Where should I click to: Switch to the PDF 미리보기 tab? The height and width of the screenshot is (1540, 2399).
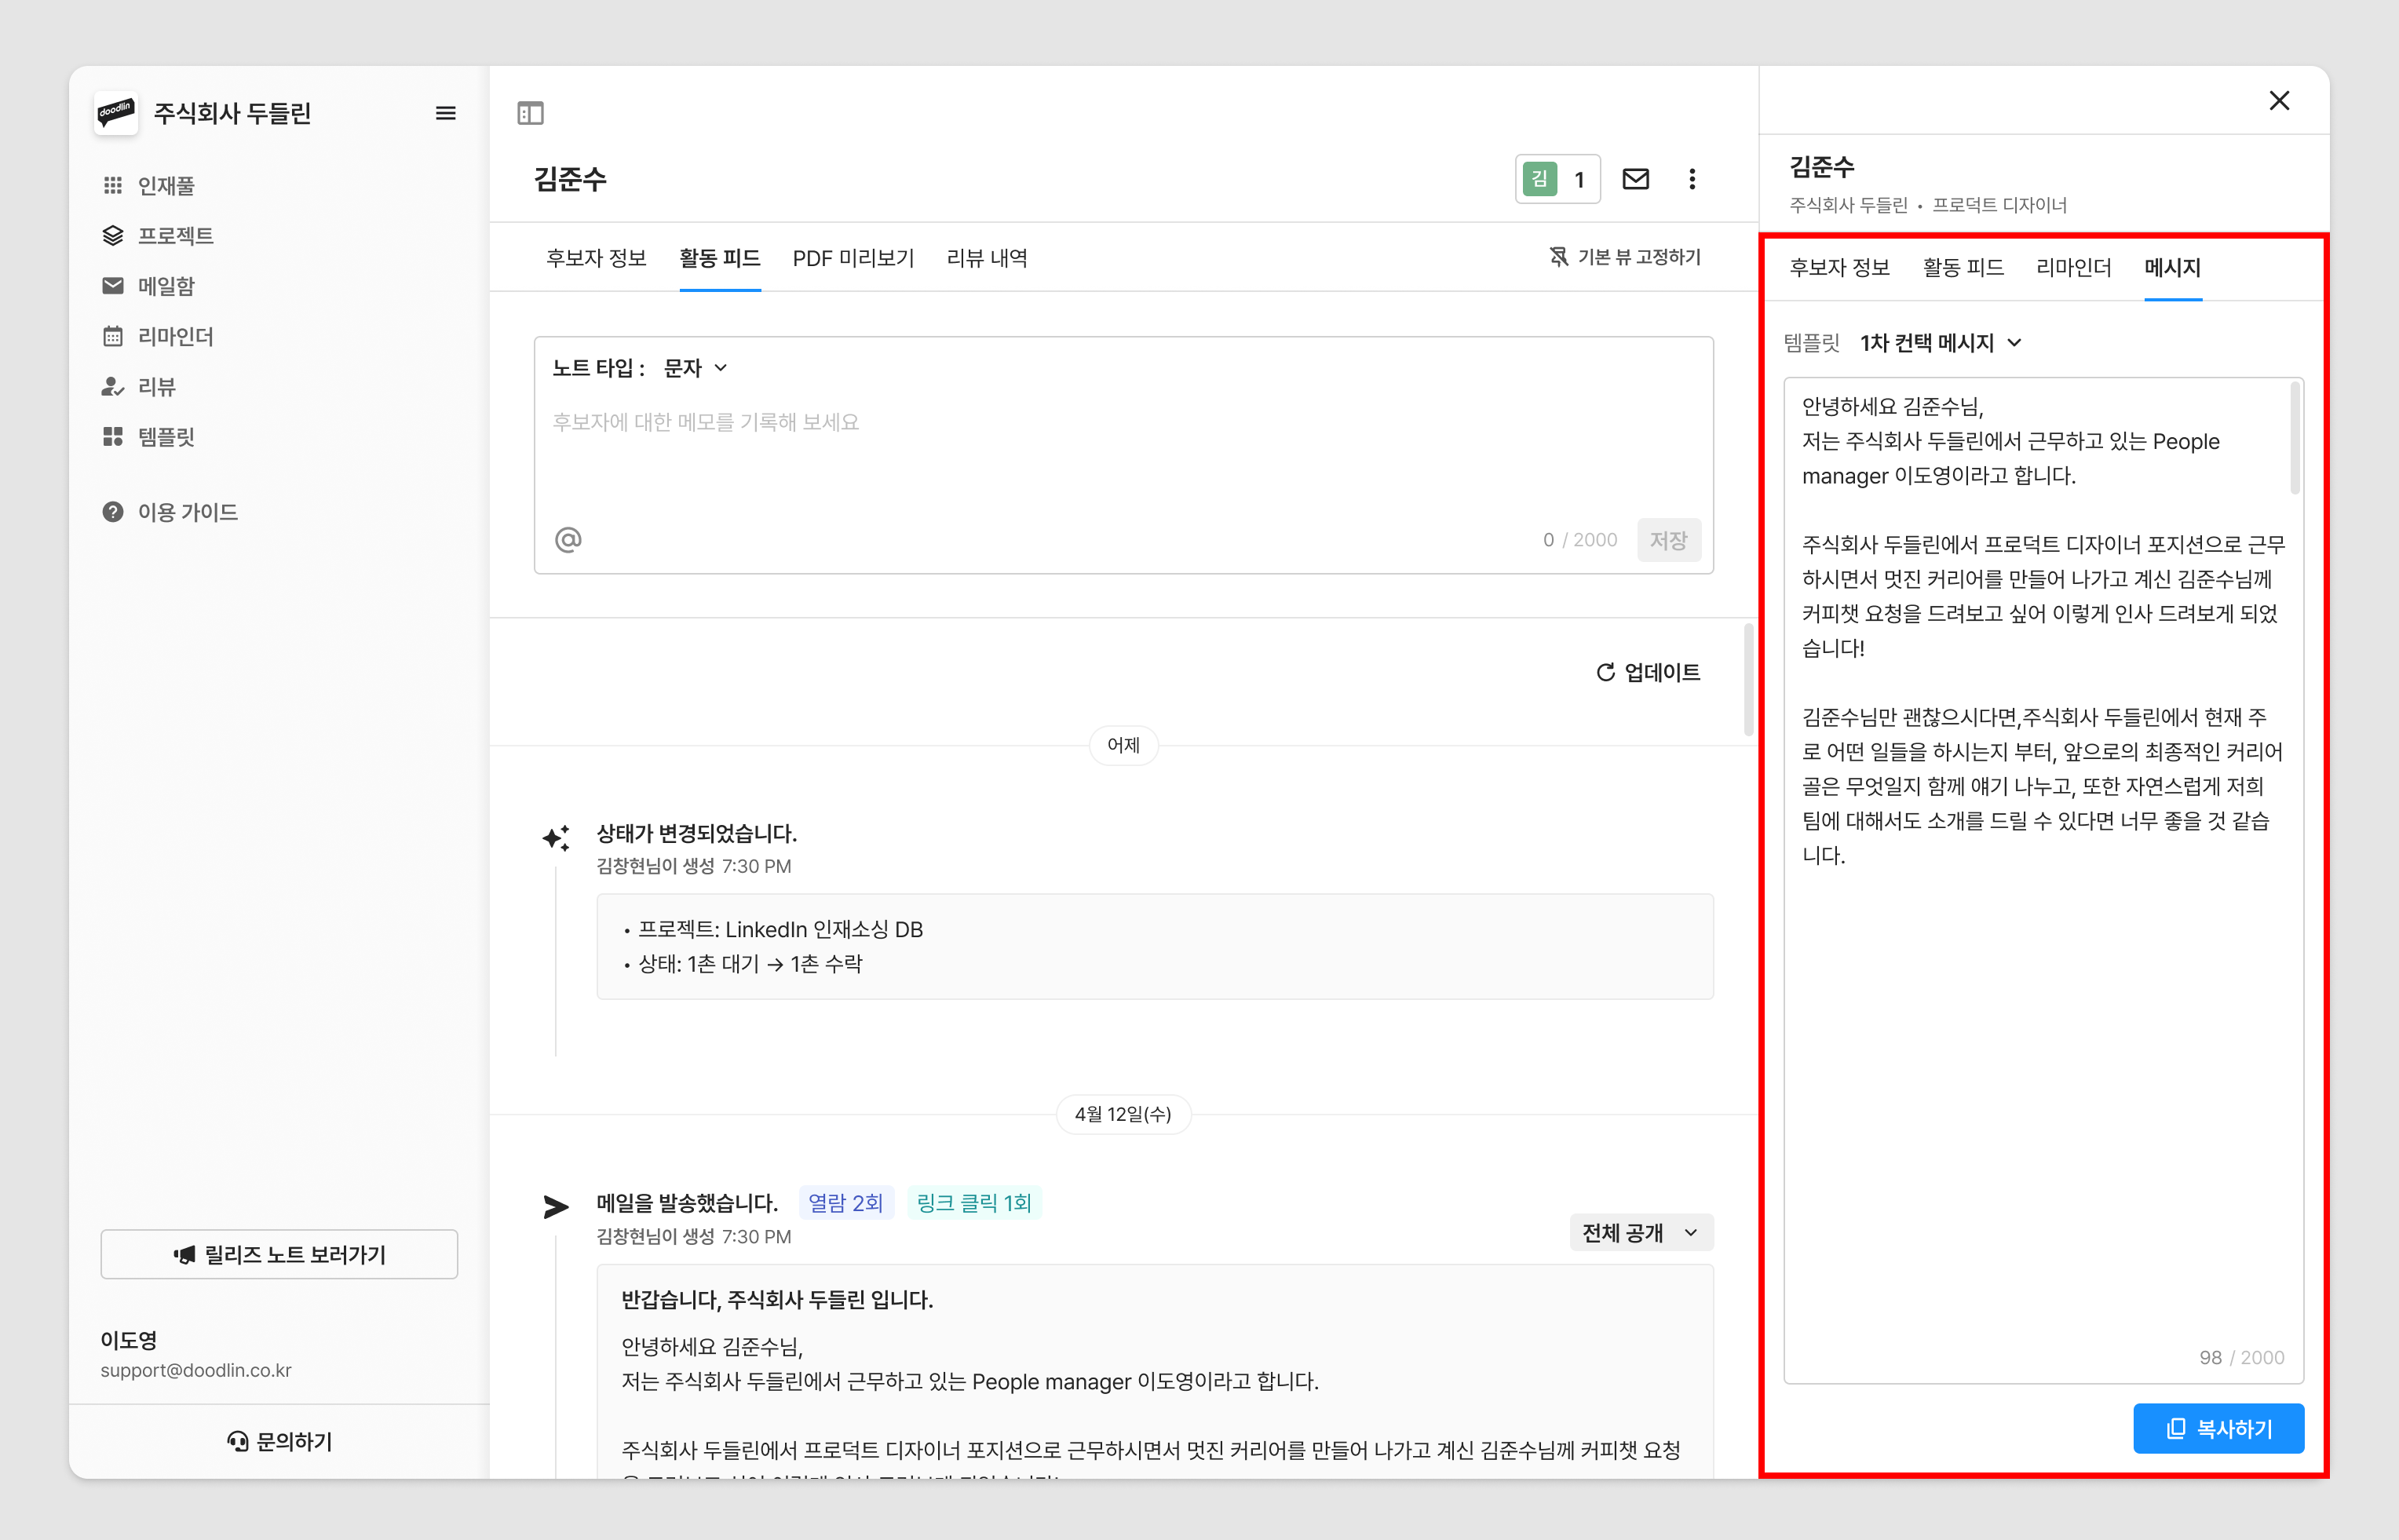tap(853, 258)
